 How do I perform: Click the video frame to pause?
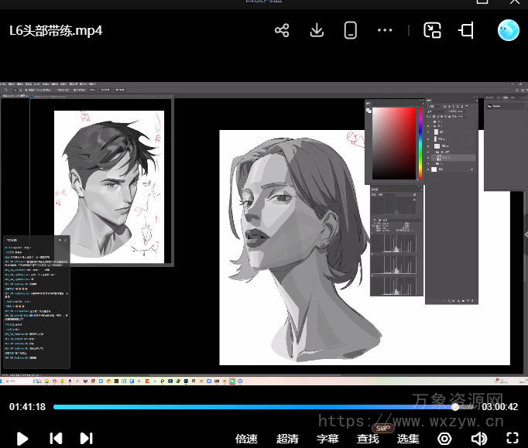pyautogui.click(x=263, y=232)
